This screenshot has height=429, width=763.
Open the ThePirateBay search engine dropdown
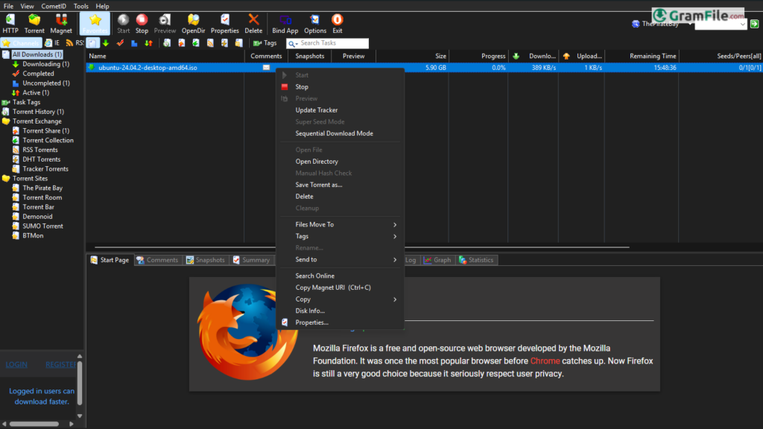[x=662, y=24]
